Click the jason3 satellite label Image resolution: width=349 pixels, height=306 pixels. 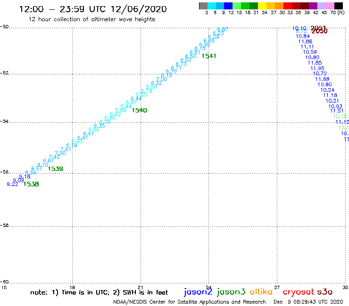tap(231, 292)
